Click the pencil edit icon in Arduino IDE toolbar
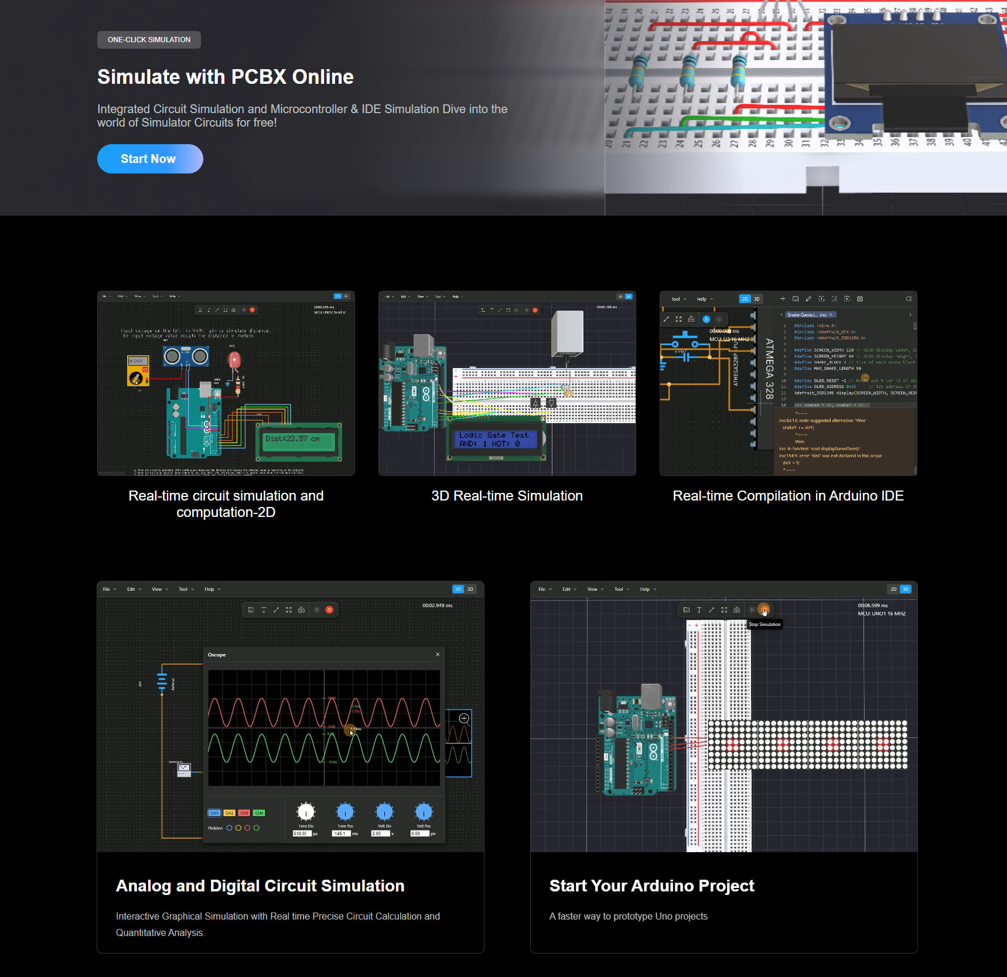Screen dimensions: 1007x977 coord(808,299)
